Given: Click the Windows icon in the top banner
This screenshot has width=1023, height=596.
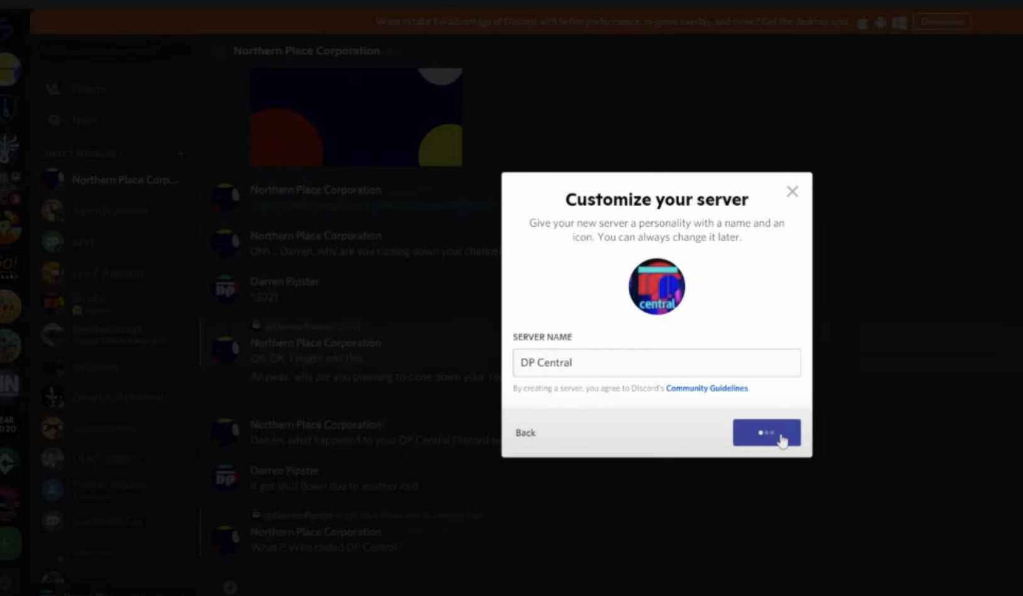Looking at the screenshot, I should click(x=899, y=23).
